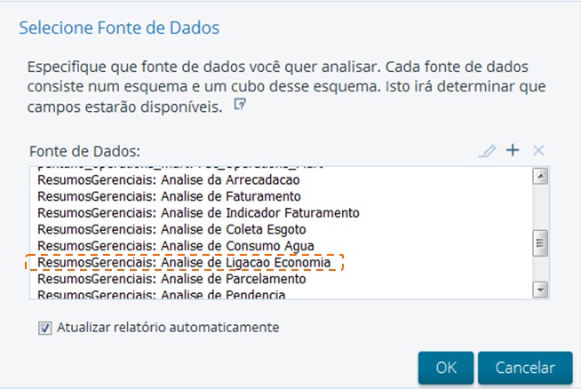Click scrollbar track below the thumb
The width and height of the screenshot is (581, 389).
click(539, 269)
